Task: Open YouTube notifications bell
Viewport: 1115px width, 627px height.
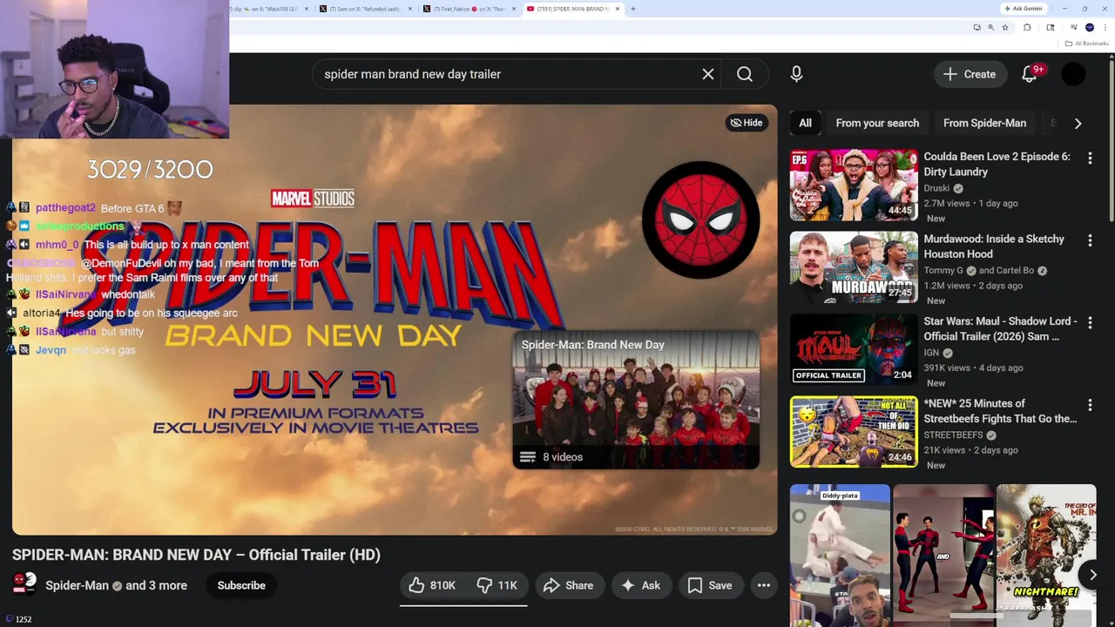Action: (x=1030, y=74)
